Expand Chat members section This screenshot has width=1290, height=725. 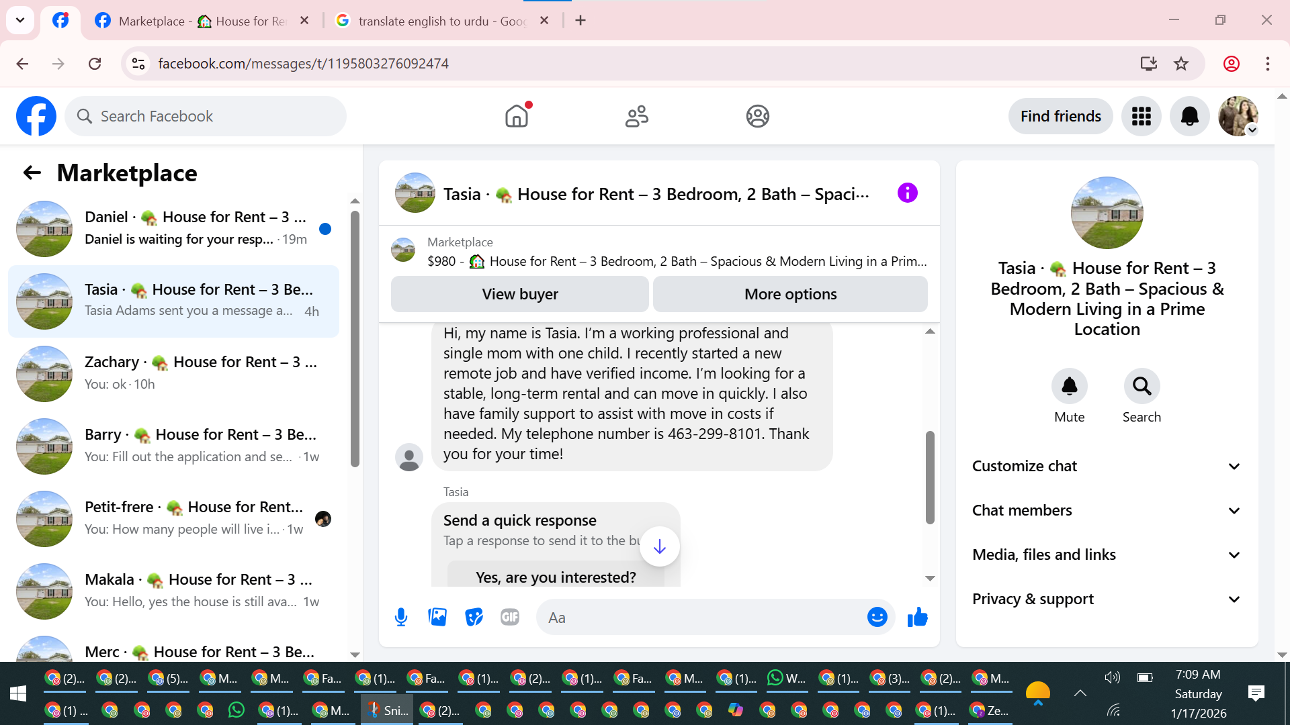click(x=1106, y=511)
